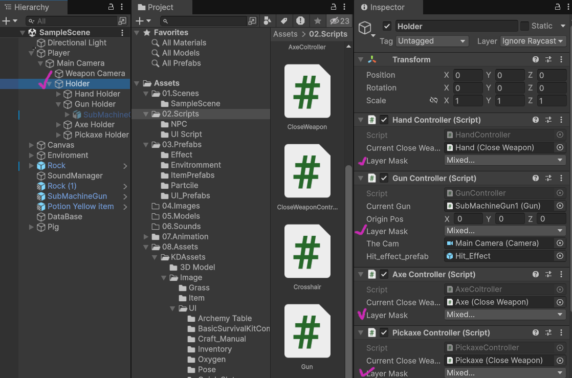Toggle Holder active checkbox
This screenshot has height=378, width=572.
(x=387, y=26)
